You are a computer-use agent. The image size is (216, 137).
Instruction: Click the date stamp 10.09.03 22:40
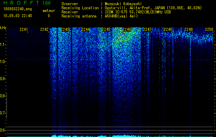tap(18, 16)
